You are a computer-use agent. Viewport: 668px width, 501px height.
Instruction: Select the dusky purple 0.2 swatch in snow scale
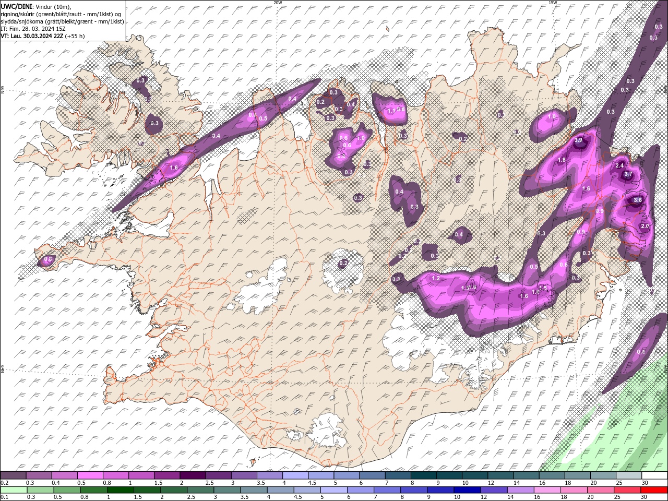(x=13, y=475)
